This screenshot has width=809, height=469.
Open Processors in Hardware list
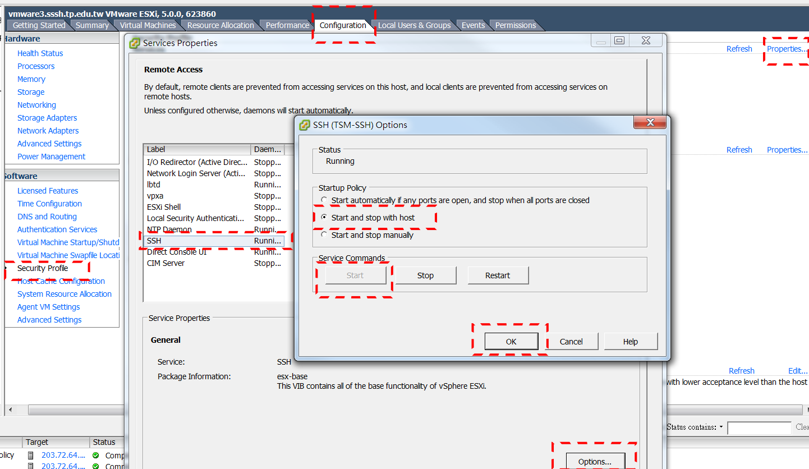point(36,66)
